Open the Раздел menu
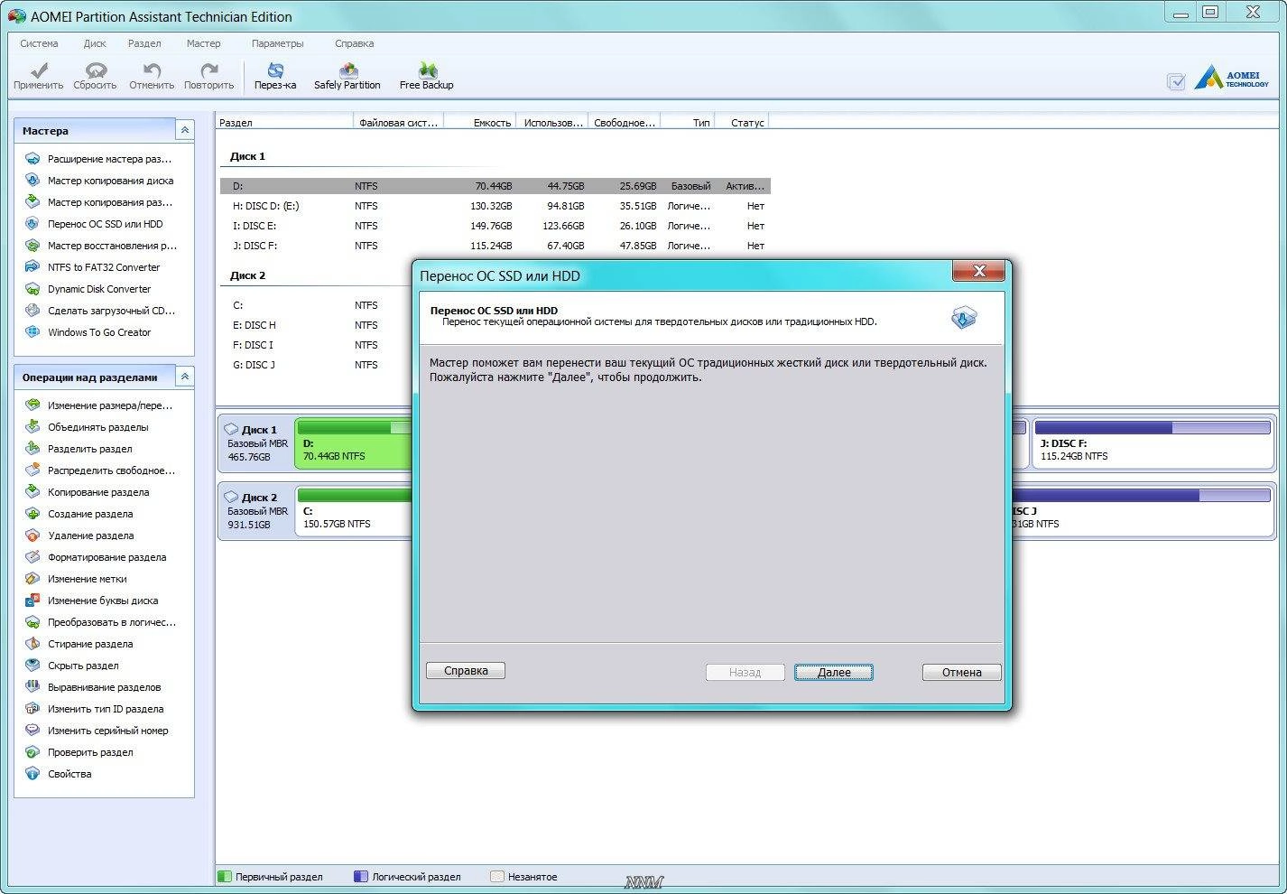Screen dimensions: 1287x894 tap(144, 43)
